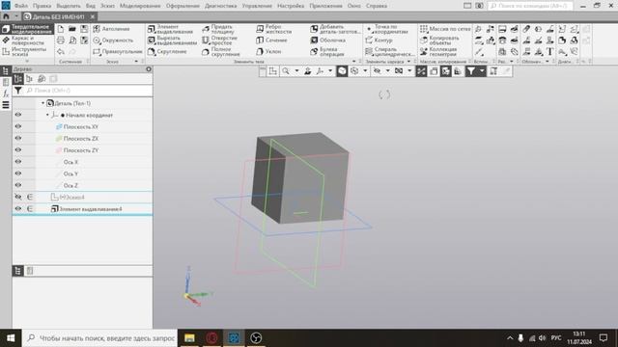This screenshot has height=347, width=618.
Task: Select the Окружность circle tool
Action: click(x=113, y=40)
